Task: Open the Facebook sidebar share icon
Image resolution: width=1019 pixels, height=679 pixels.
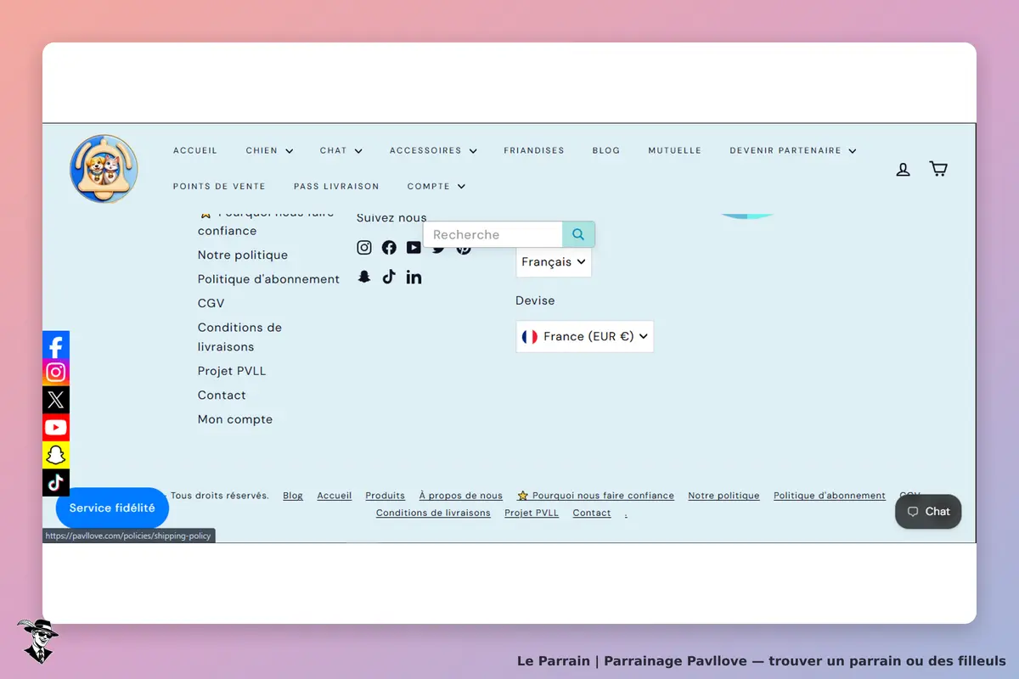Action: [x=56, y=345]
